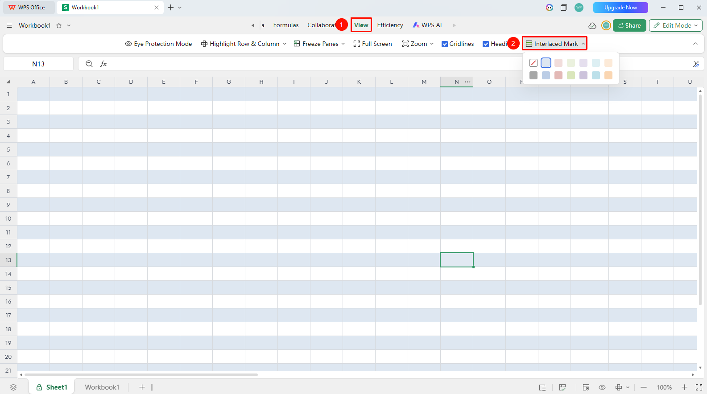
Task: Click the select-all corner triangle of the sheet
Action: coord(8,82)
